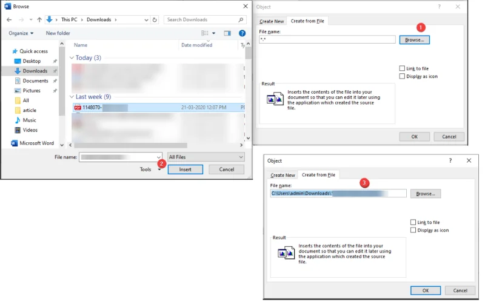
Task: Open the Organize menu
Action: point(21,33)
